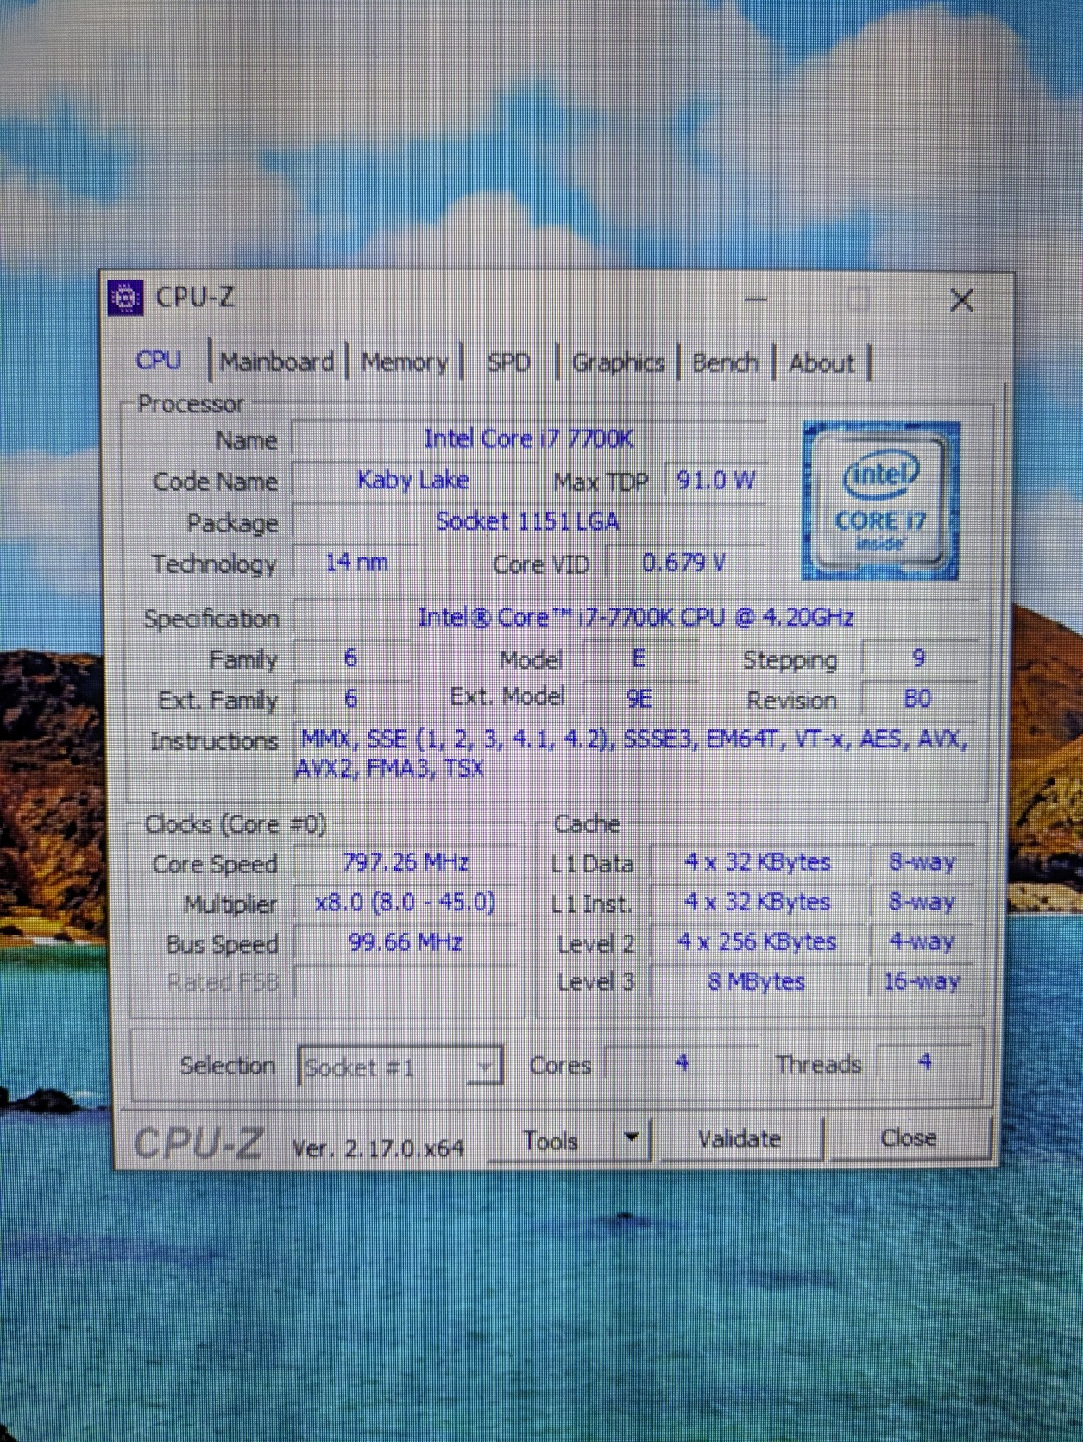Screen dimensions: 1083x1442
Task: Click the Revision value B0
Action: pyautogui.click(x=917, y=698)
